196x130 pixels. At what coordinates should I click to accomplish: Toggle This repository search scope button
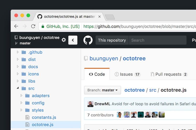coord(112,40)
